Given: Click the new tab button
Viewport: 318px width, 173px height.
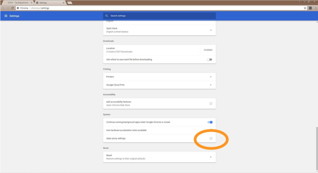Looking at the screenshot, I should 70,3.
